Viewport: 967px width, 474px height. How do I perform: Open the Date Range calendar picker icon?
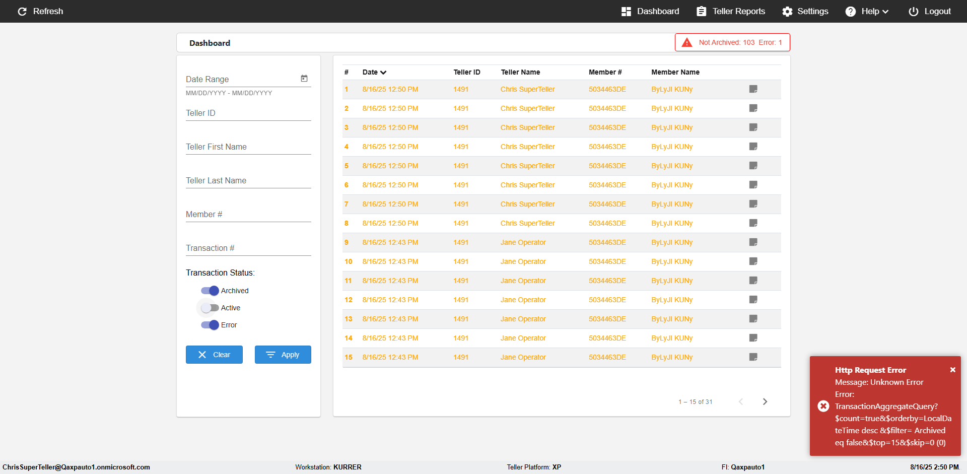pyautogui.click(x=304, y=79)
